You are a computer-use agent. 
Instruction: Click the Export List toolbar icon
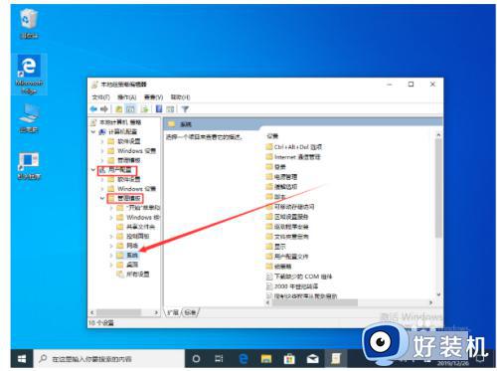coord(145,109)
